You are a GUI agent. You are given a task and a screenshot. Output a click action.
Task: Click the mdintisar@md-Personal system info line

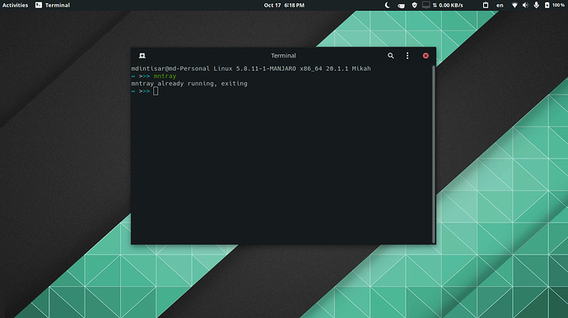(x=251, y=68)
